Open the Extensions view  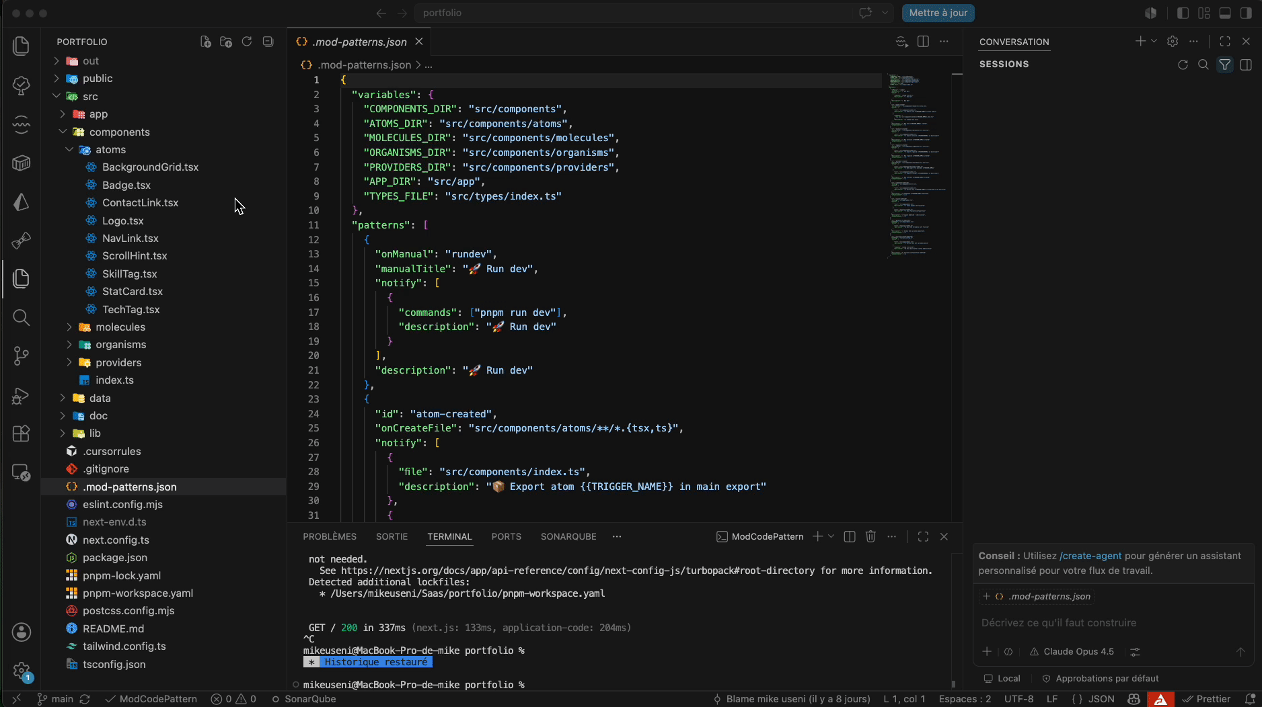click(22, 433)
